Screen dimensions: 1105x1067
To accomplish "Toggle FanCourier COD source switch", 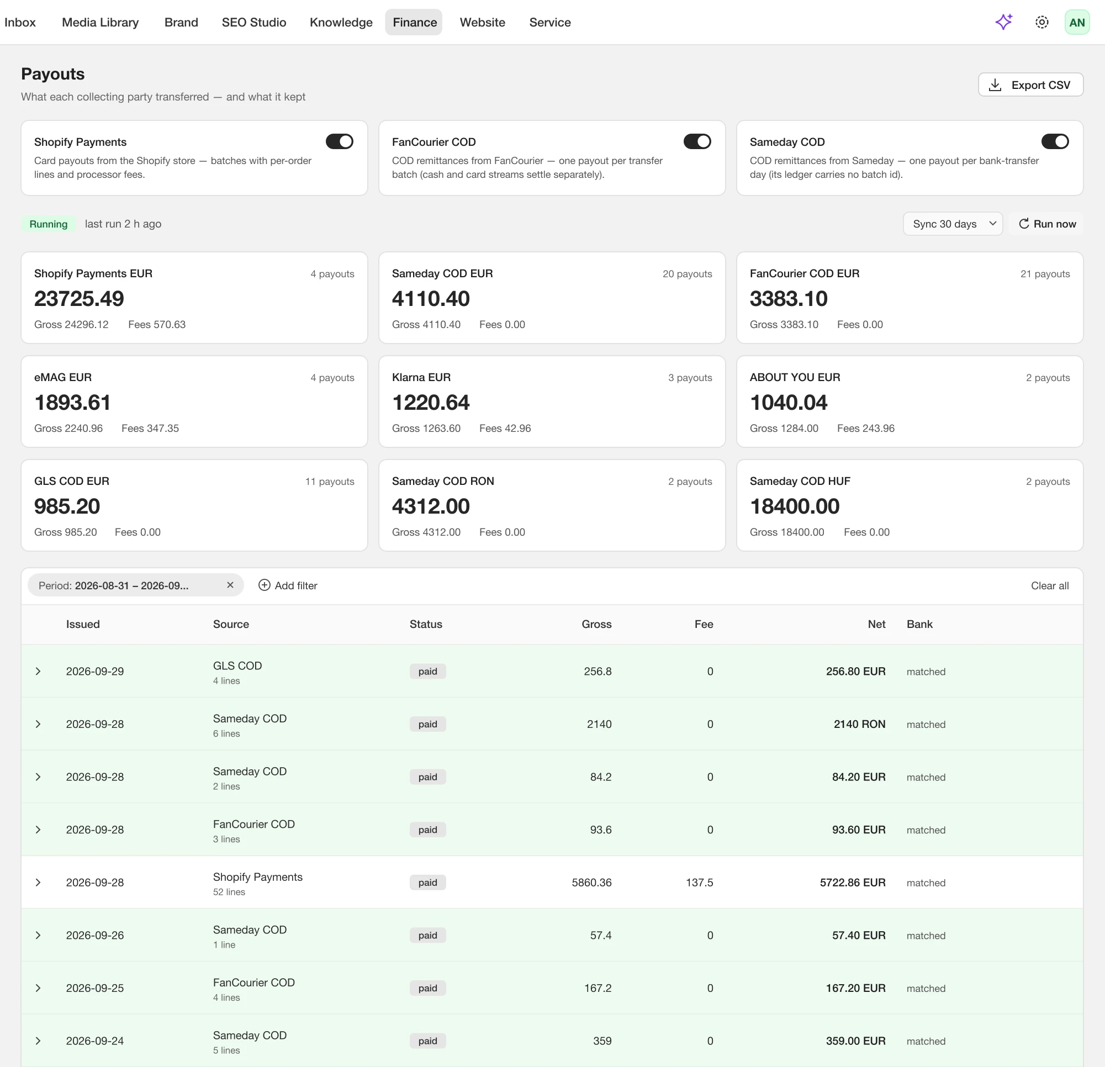I will click(697, 141).
